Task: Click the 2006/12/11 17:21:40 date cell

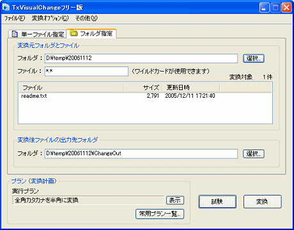Action: pyautogui.click(x=190, y=96)
